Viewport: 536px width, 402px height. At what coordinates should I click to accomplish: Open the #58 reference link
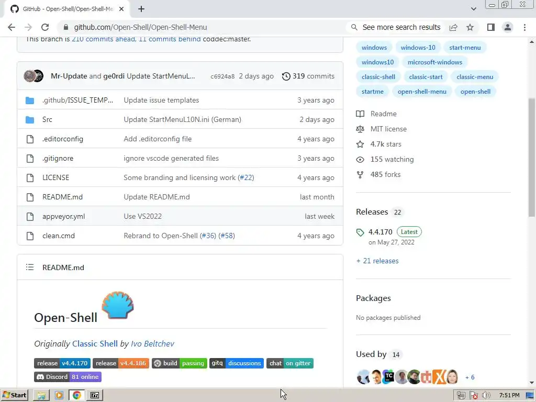click(227, 236)
